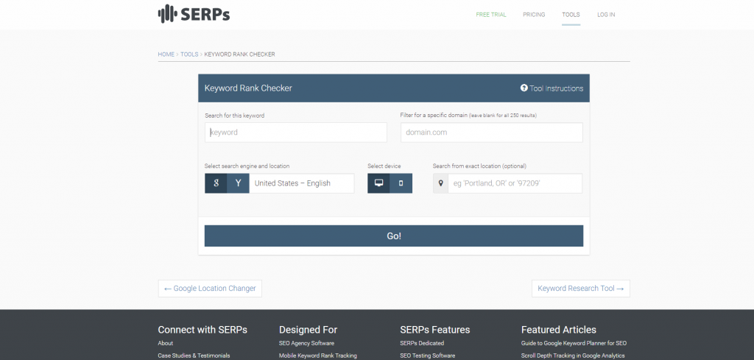Screen dimensions: 754x360
Task: Open the Free Trial page
Action: pyautogui.click(x=491, y=15)
